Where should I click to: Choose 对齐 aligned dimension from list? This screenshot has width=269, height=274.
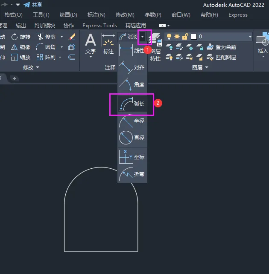(132, 67)
